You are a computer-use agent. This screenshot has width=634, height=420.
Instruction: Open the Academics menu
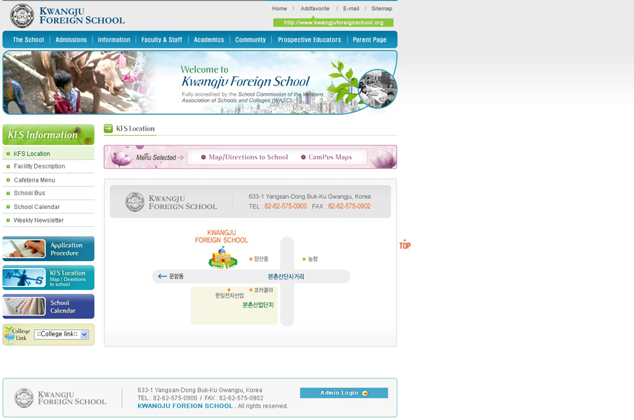(209, 40)
